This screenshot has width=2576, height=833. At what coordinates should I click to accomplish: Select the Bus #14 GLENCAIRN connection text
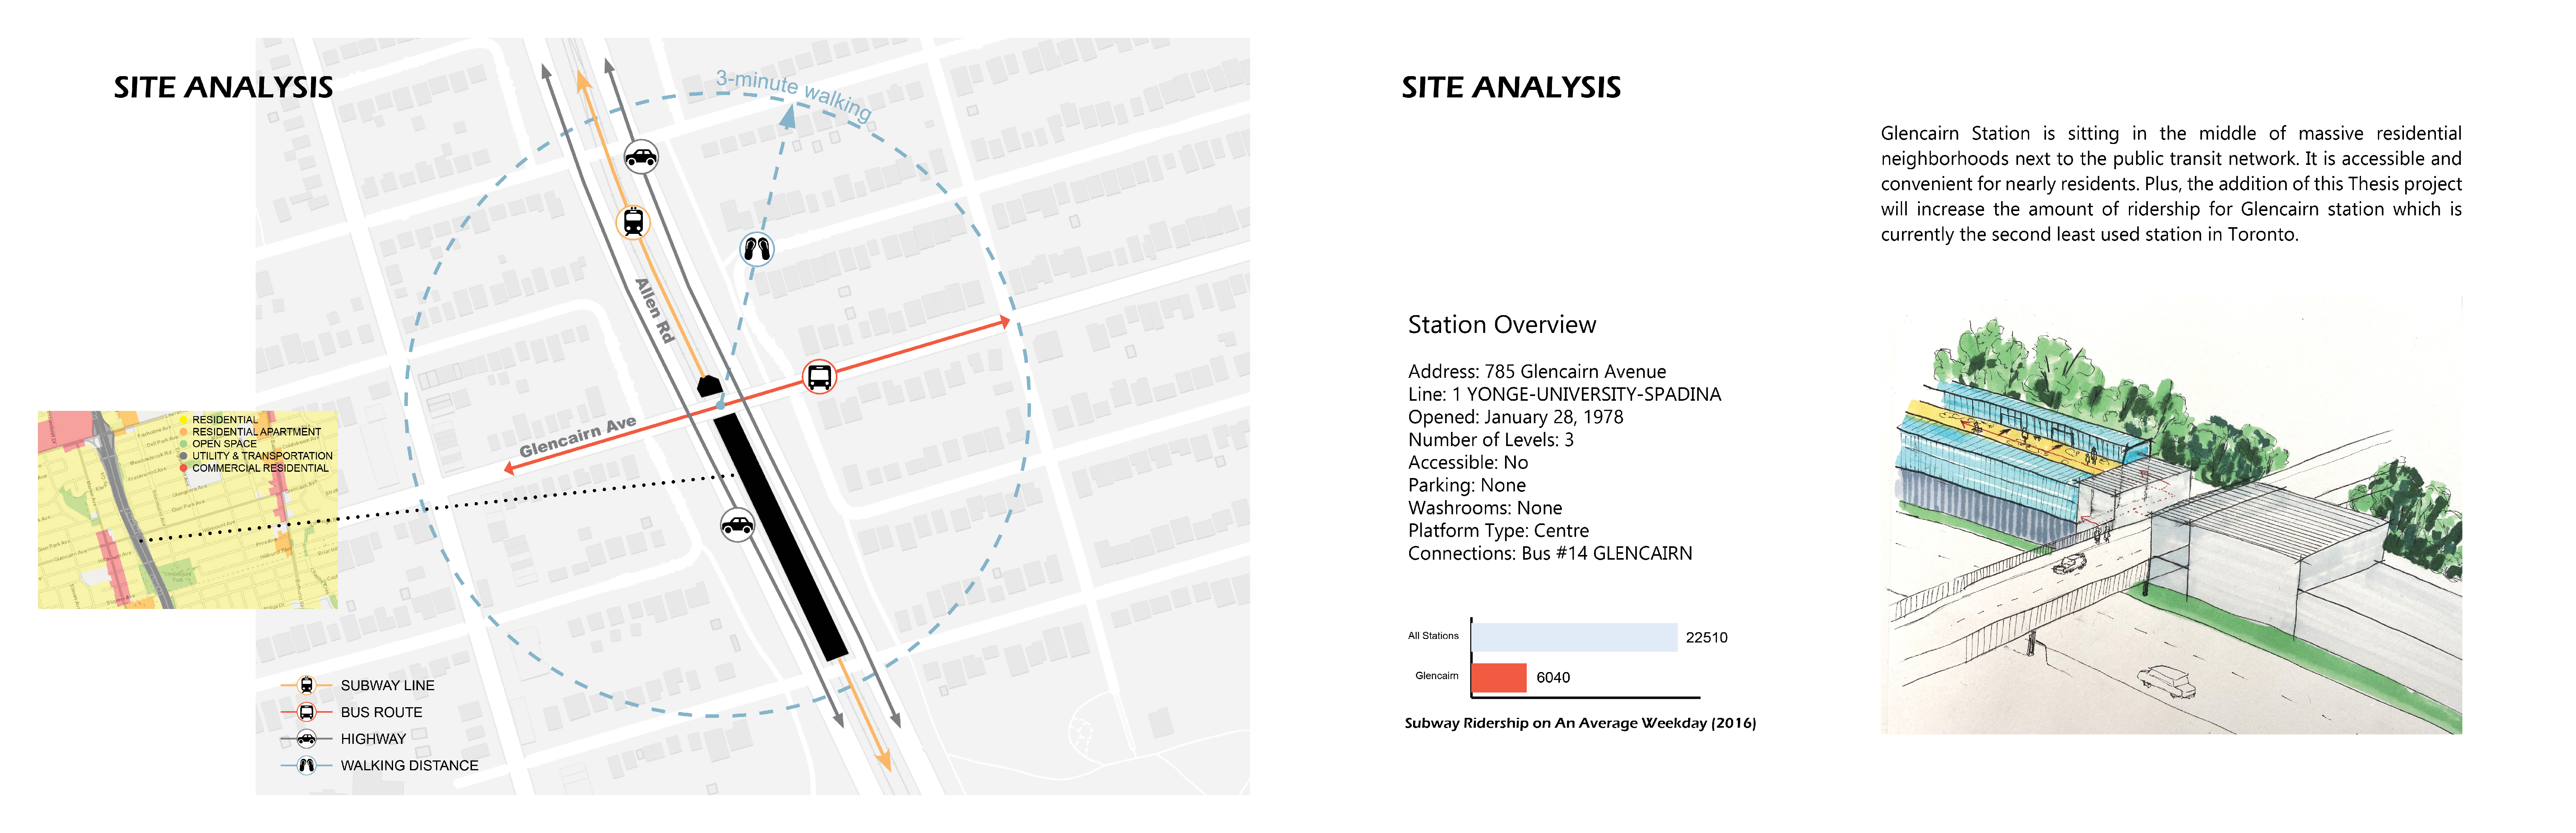[1548, 553]
